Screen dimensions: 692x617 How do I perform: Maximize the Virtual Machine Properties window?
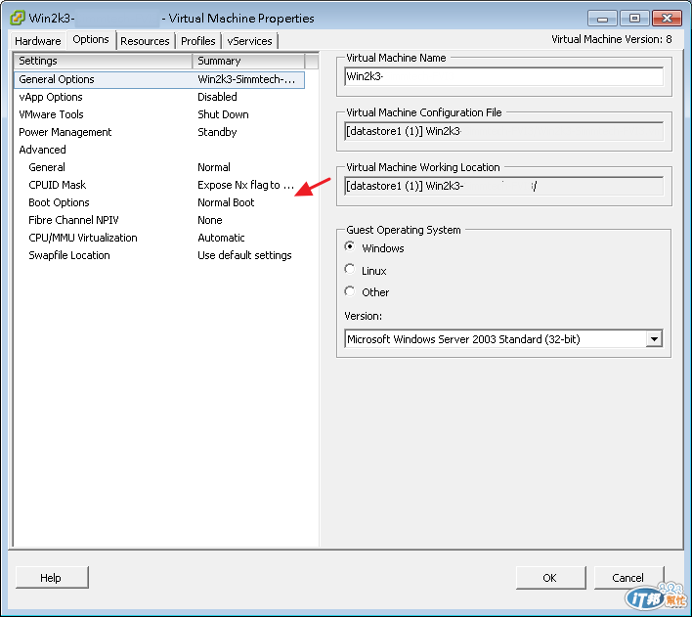click(x=634, y=19)
